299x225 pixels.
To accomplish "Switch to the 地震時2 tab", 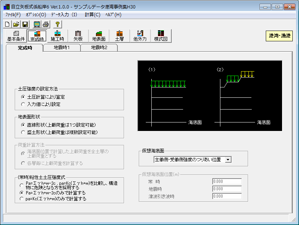I will click(99, 48).
